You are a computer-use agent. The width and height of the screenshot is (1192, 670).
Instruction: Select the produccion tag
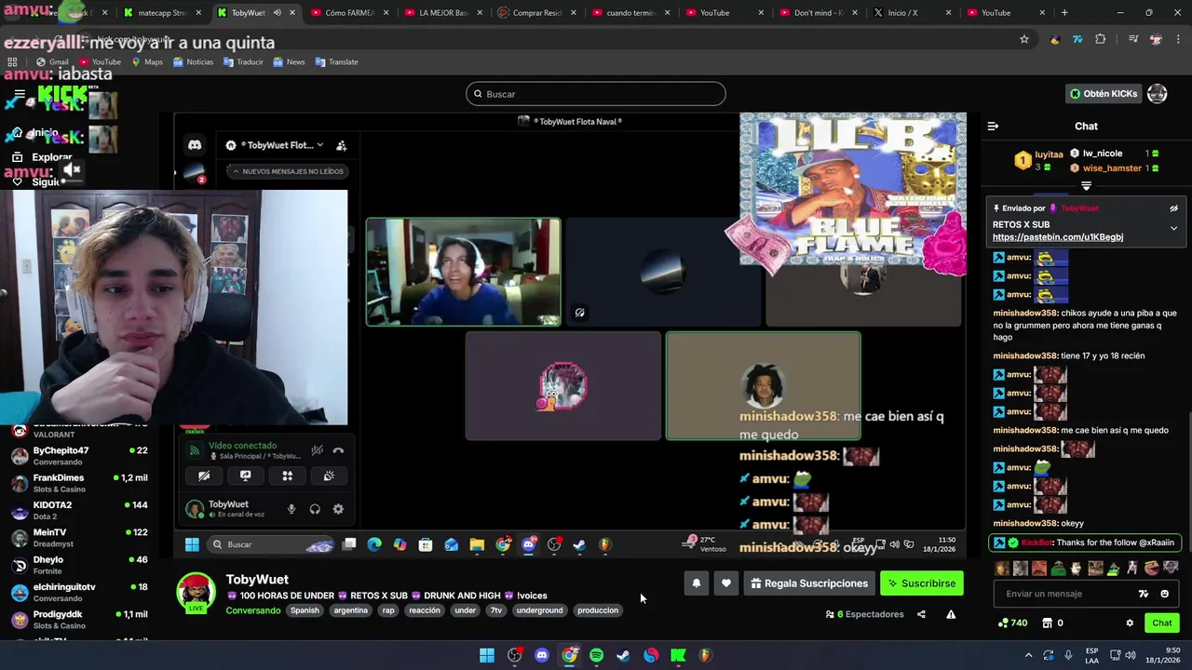point(598,610)
